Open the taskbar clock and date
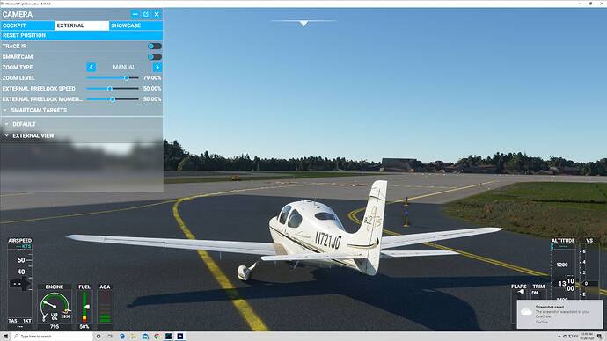 coord(587,337)
